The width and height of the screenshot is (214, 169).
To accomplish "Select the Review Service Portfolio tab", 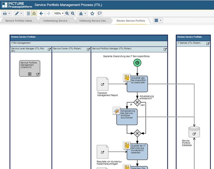I will (x=131, y=21).
